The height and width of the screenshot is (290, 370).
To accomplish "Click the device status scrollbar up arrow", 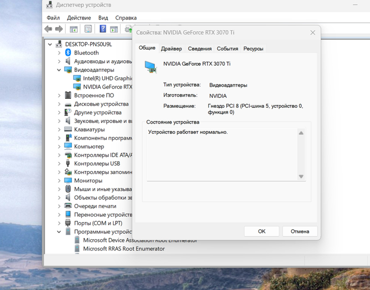I will pos(301,133).
